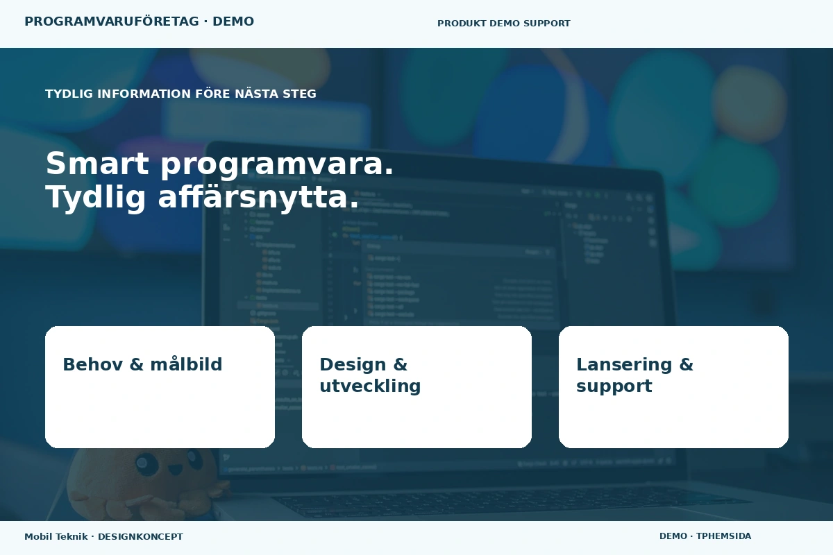Open the Design & utveckling card
The width and height of the screenshot is (833, 555).
point(416,387)
